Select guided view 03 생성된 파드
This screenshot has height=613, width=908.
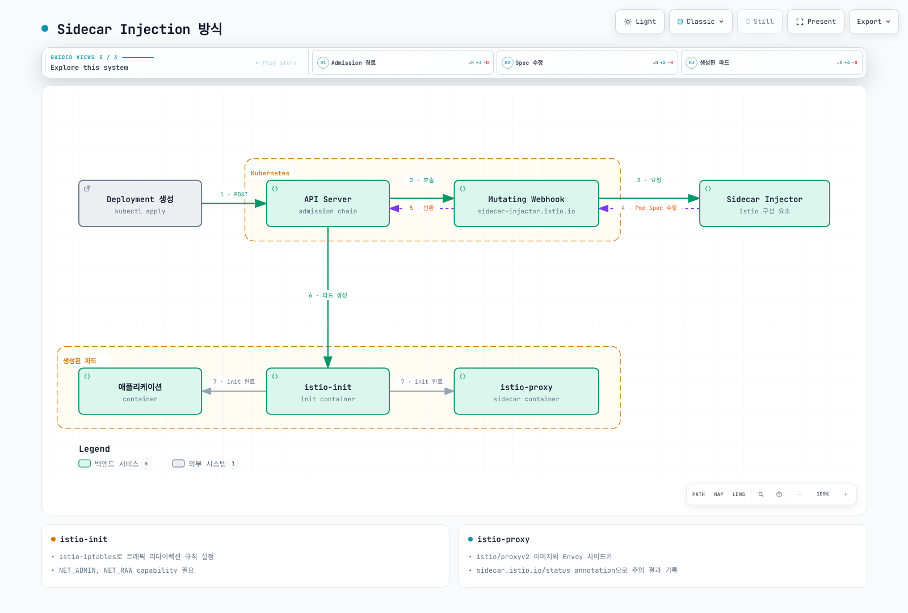[771, 62]
